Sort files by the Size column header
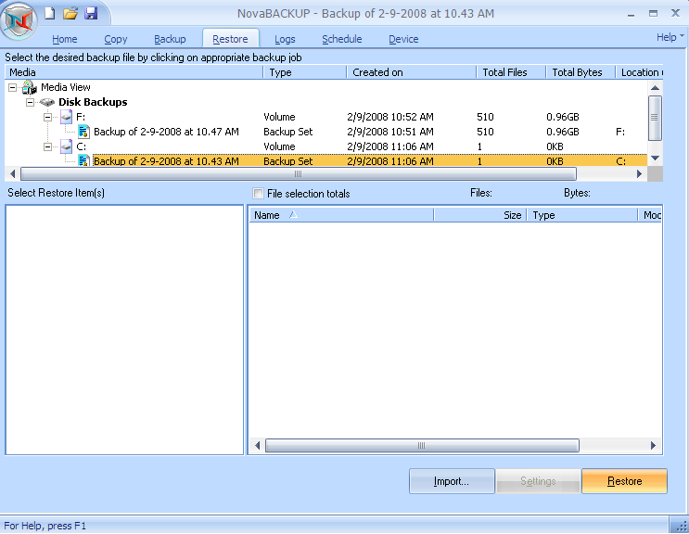Screen dimensions: 689x534 (x=480, y=215)
